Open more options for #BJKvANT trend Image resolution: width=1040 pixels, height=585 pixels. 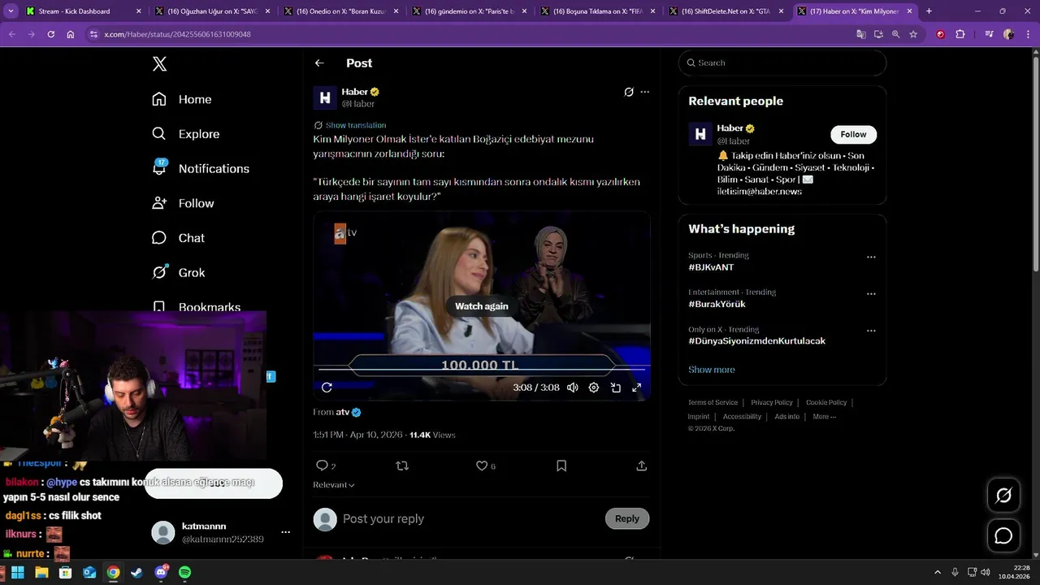tap(871, 257)
